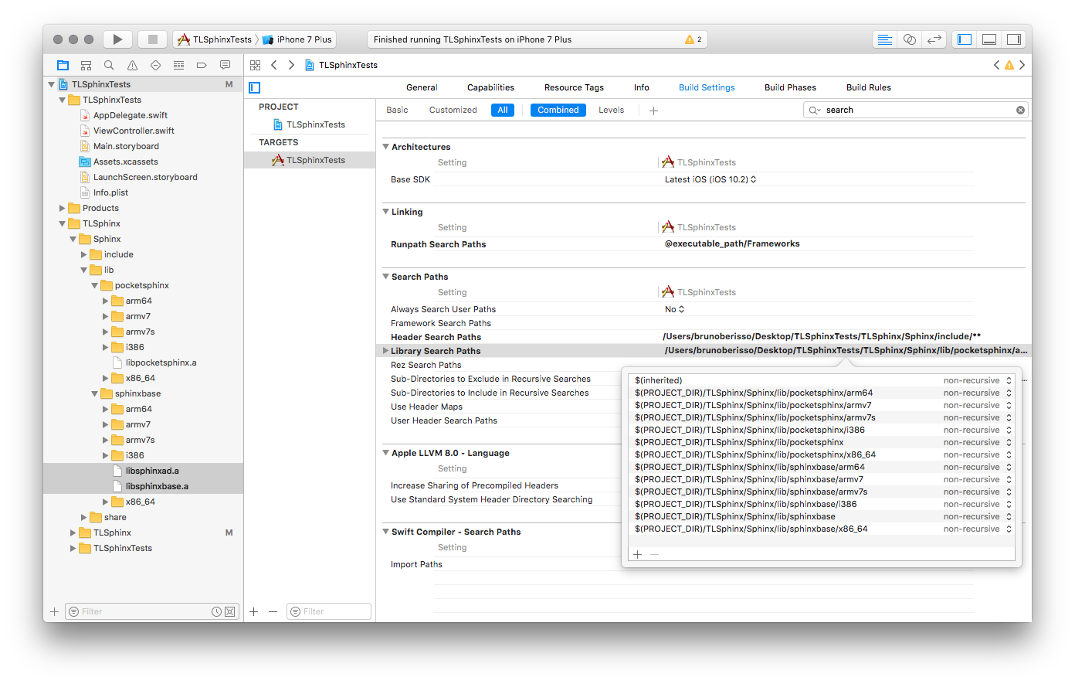Add a new target

point(254,611)
